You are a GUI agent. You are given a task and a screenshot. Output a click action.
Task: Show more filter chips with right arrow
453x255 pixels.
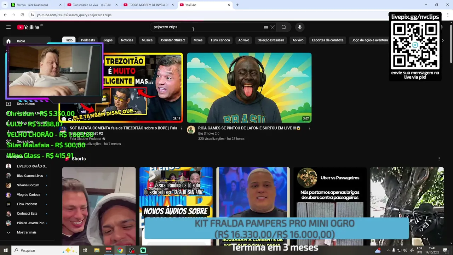tap(442, 40)
